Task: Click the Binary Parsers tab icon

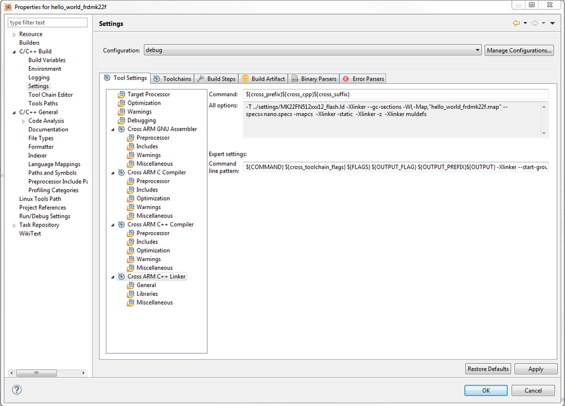Action: [295, 79]
